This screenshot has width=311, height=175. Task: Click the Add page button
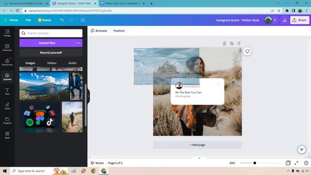tap(198, 145)
